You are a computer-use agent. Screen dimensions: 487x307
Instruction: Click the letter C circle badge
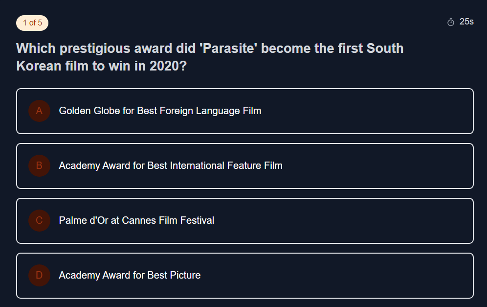click(39, 221)
